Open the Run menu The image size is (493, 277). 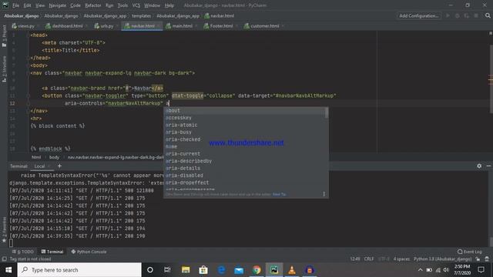pyautogui.click(x=109, y=5)
